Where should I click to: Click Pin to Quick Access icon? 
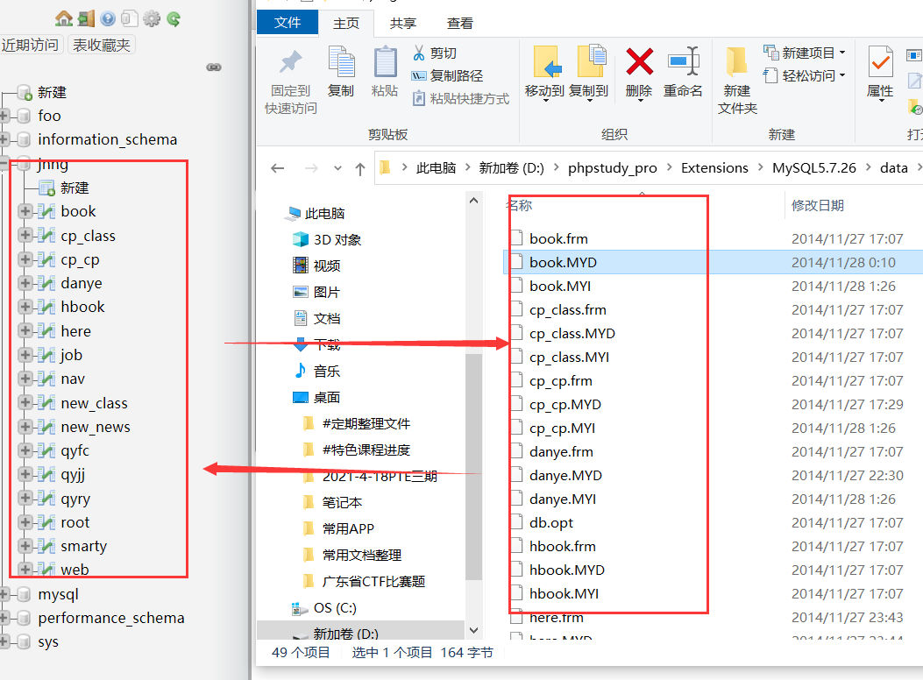(291, 61)
